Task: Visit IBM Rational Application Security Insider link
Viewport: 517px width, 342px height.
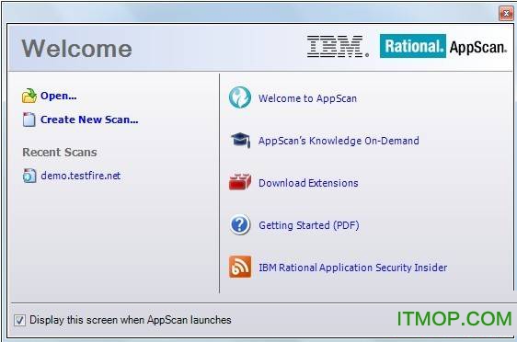Action: click(353, 268)
